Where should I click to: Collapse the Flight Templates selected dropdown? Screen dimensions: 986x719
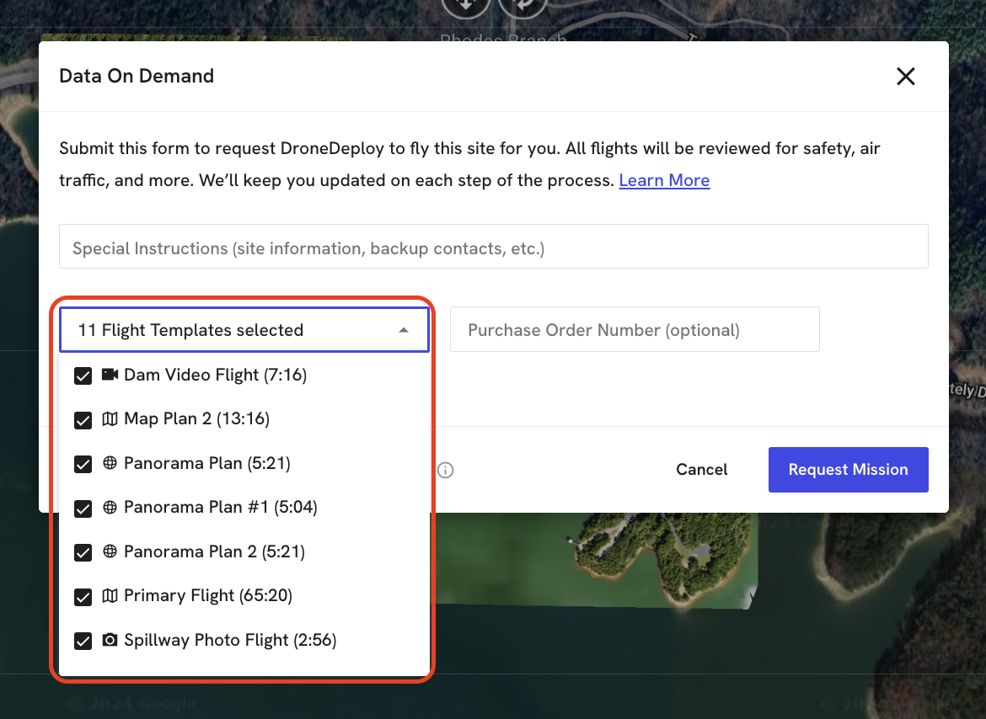click(404, 330)
